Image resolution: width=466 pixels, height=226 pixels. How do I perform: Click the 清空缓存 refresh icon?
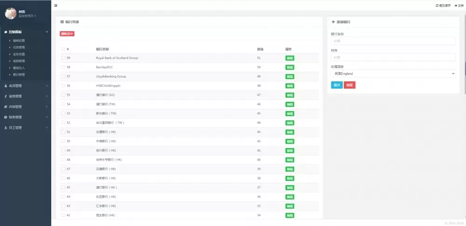coord(437,6)
